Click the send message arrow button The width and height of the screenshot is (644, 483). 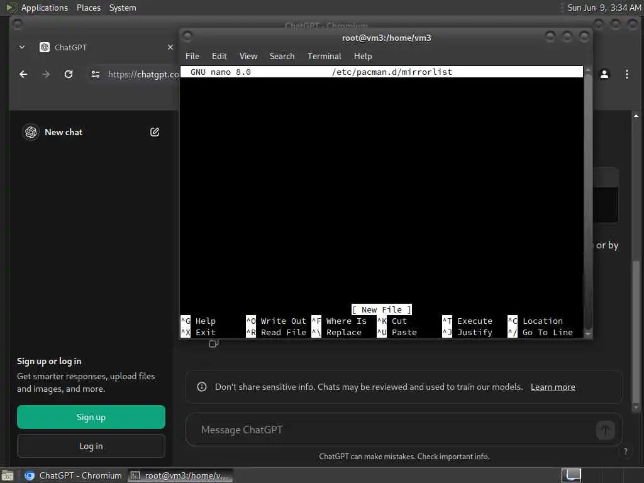605,430
